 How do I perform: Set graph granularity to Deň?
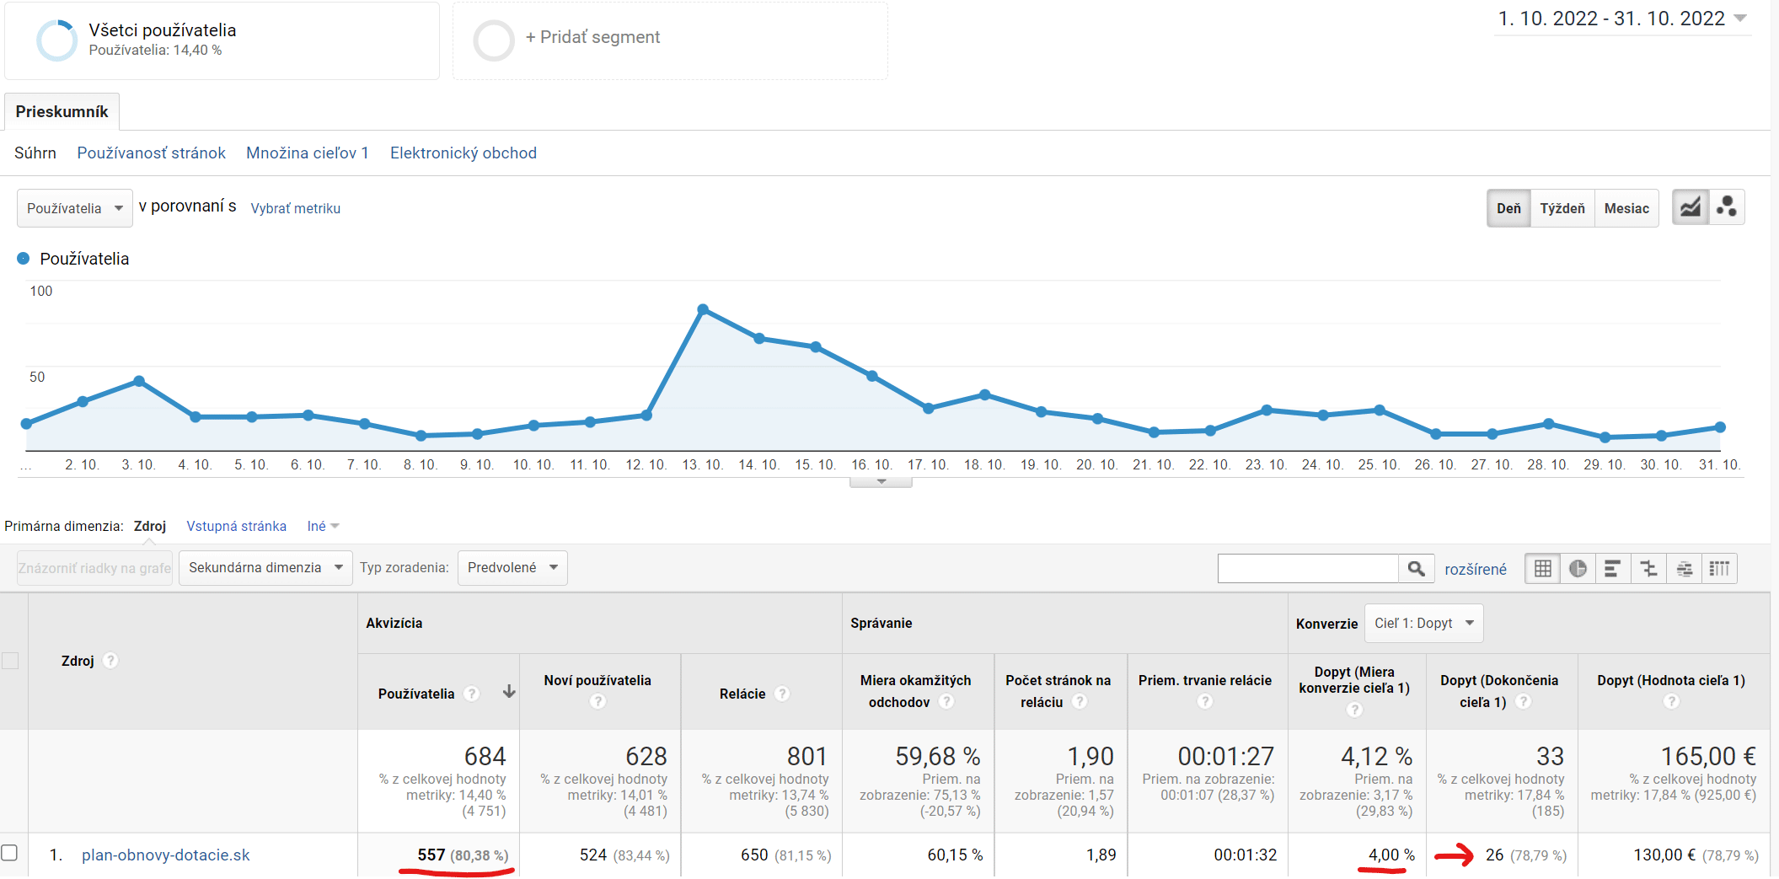pyautogui.click(x=1508, y=208)
